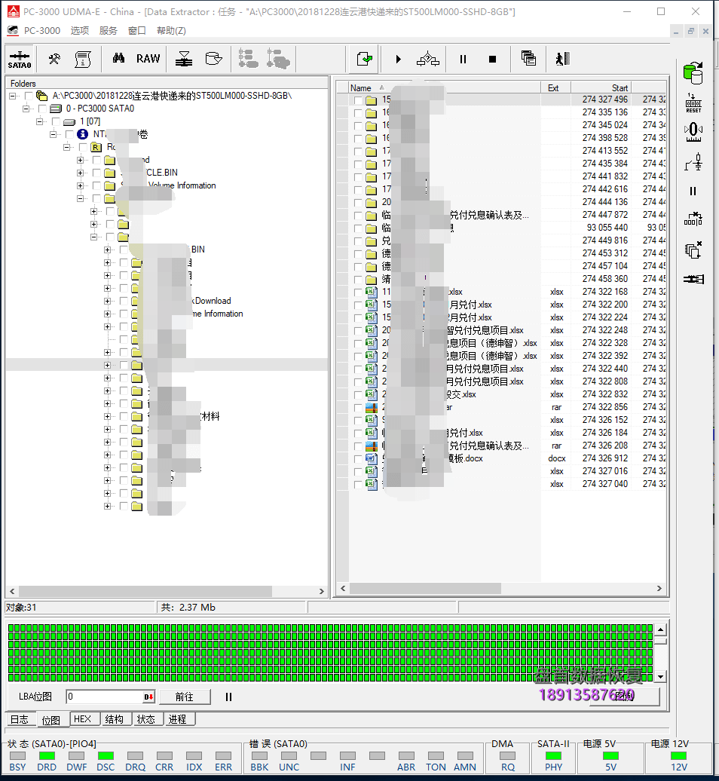The height and width of the screenshot is (781, 719).
Task: Click the green database cylinder icon
Action: pyautogui.click(x=693, y=72)
